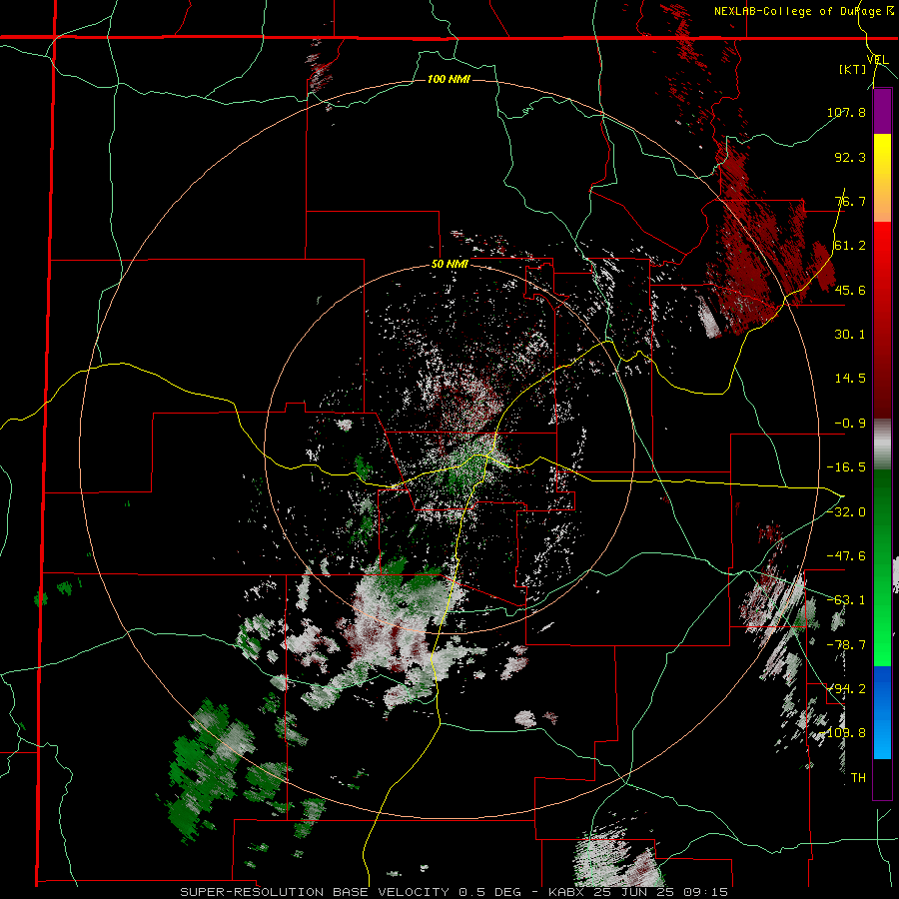Select the 45.6 scale value

pos(850,290)
